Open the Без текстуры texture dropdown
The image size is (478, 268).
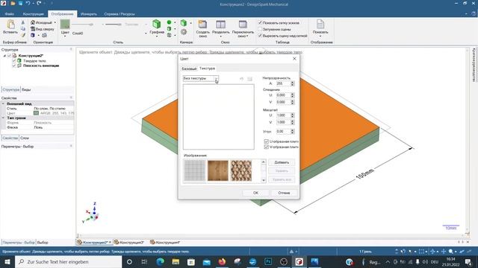[x=216, y=79]
